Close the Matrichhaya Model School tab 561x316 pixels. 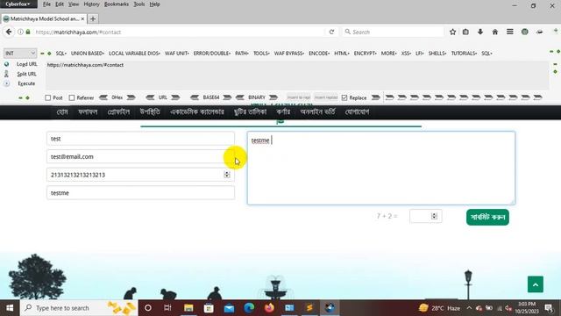(x=82, y=18)
